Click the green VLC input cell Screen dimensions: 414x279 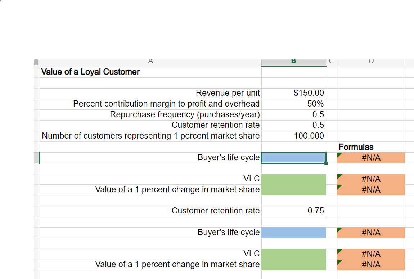click(x=293, y=179)
